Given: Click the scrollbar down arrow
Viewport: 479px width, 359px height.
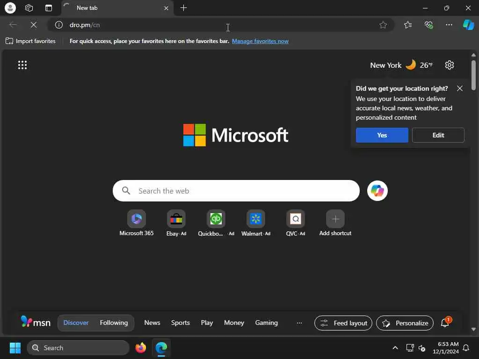Looking at the screenshot, I should 473,329.
